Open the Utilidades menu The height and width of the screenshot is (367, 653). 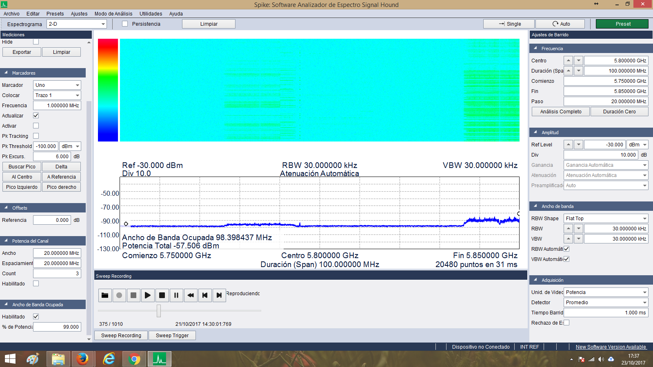click(151, 13)
